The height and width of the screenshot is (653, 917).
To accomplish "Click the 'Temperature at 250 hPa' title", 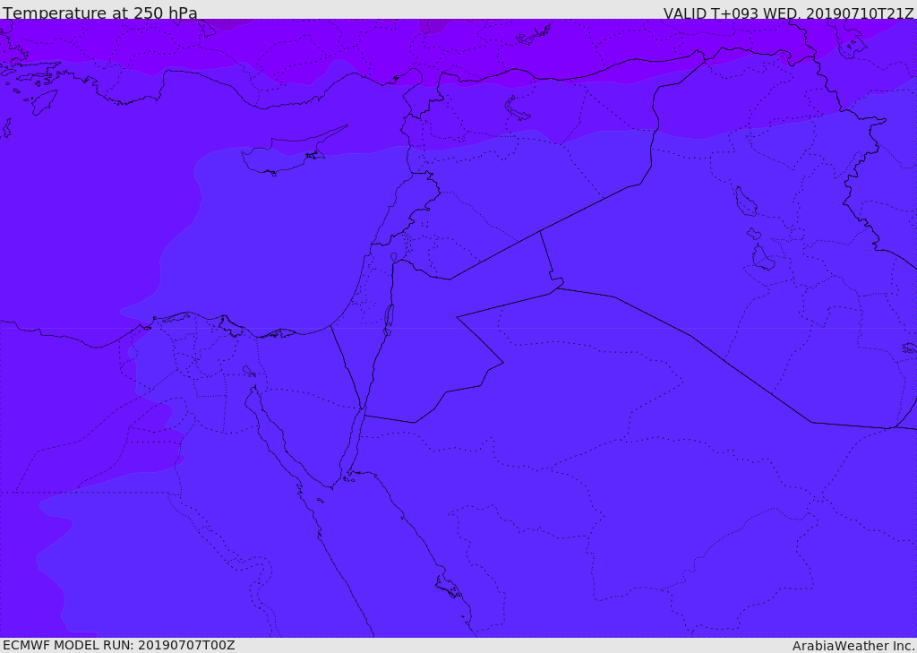I will (100, 13).
